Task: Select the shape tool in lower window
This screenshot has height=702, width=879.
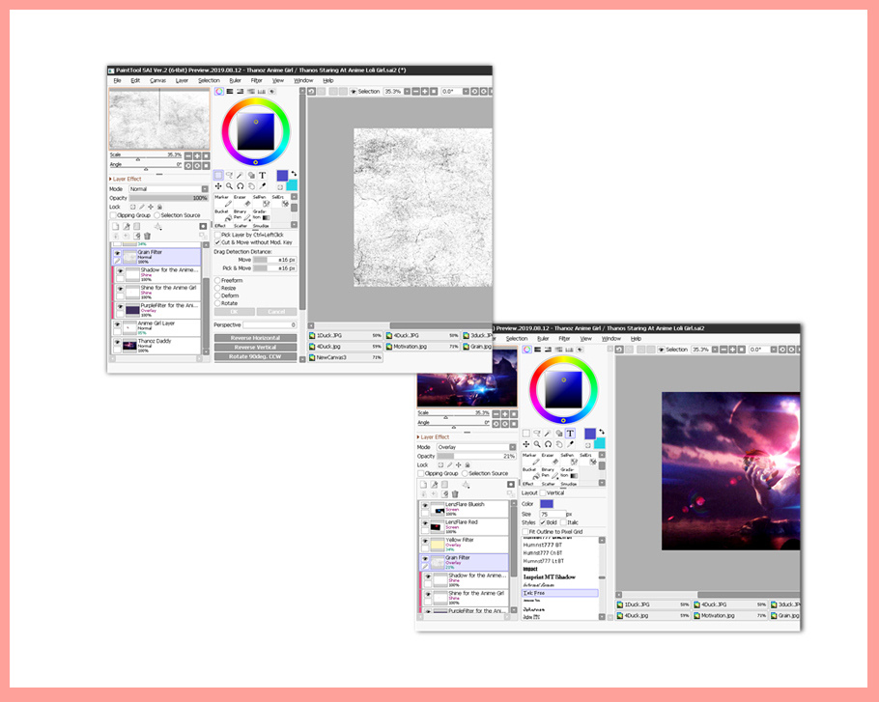Action: click(x=559, y=434)
